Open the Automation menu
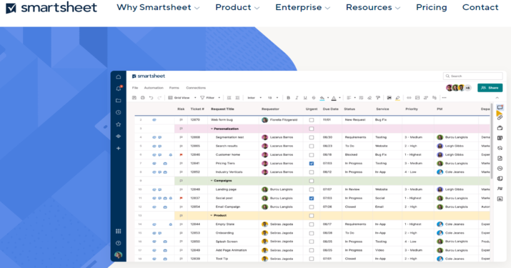This screenshot has height=268, width=511. click(154, 88)
